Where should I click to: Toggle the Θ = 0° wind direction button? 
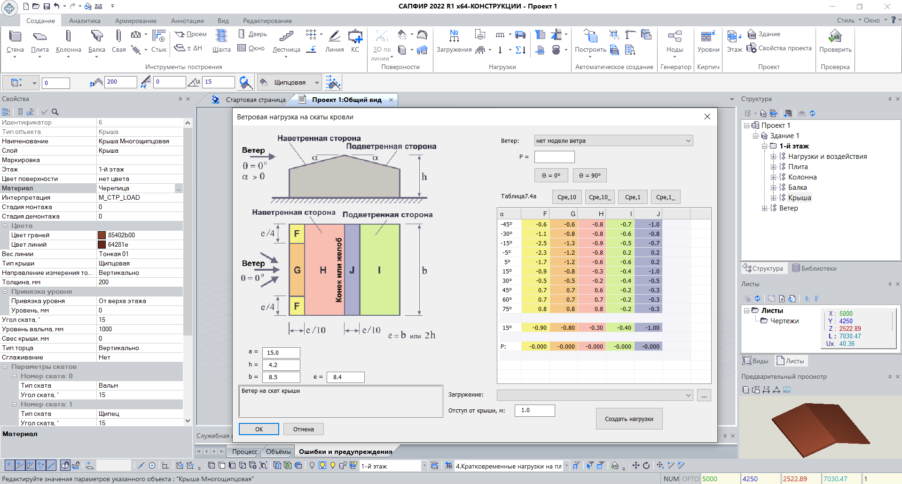551,175
